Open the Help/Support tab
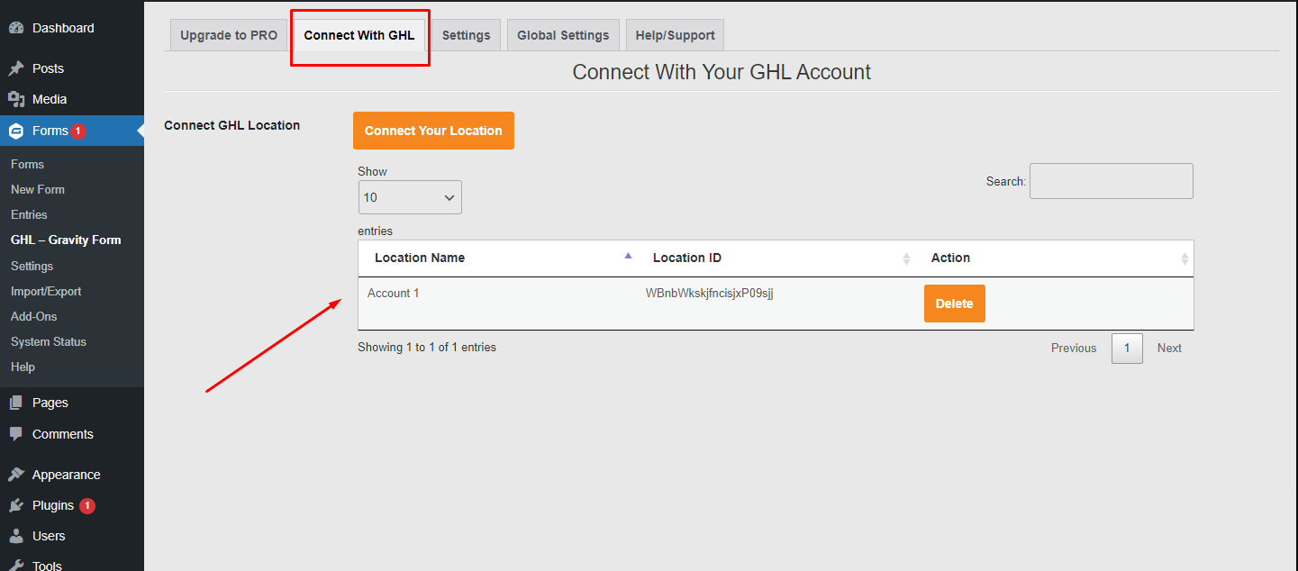This screenshot has width=1298, height=571. pos(675,35)
